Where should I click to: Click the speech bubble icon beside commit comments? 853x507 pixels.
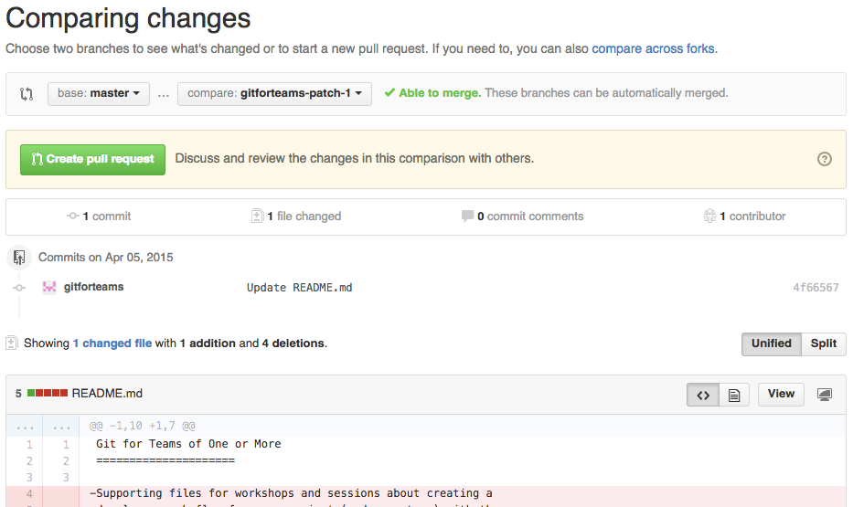coord(467,216)
